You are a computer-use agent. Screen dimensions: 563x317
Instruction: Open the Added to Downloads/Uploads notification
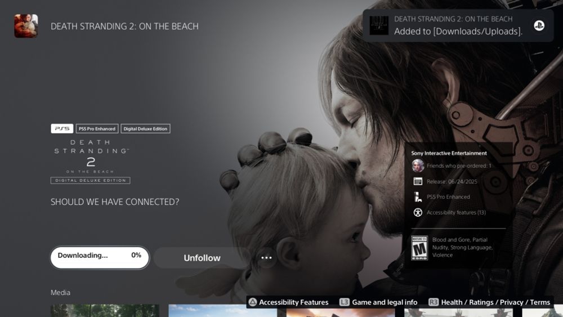(458, 25)
